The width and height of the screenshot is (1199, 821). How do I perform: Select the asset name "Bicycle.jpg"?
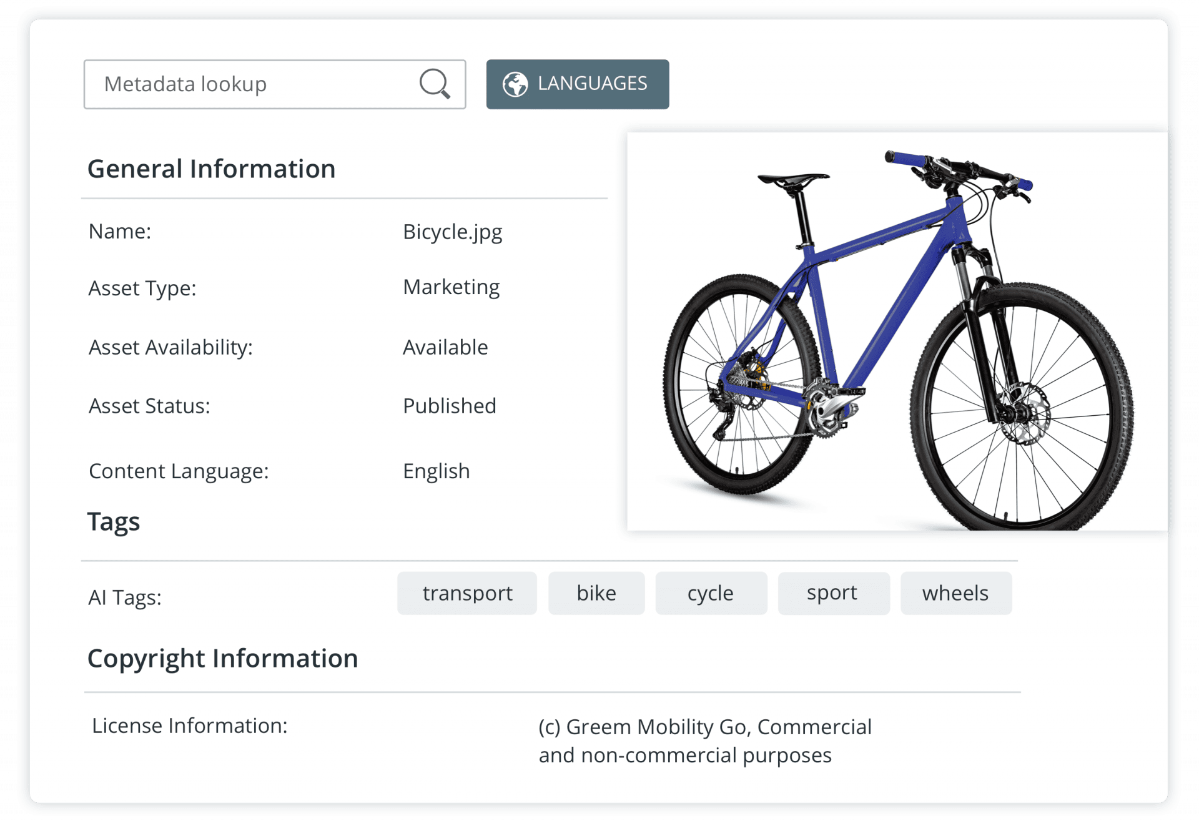point(453,231)
